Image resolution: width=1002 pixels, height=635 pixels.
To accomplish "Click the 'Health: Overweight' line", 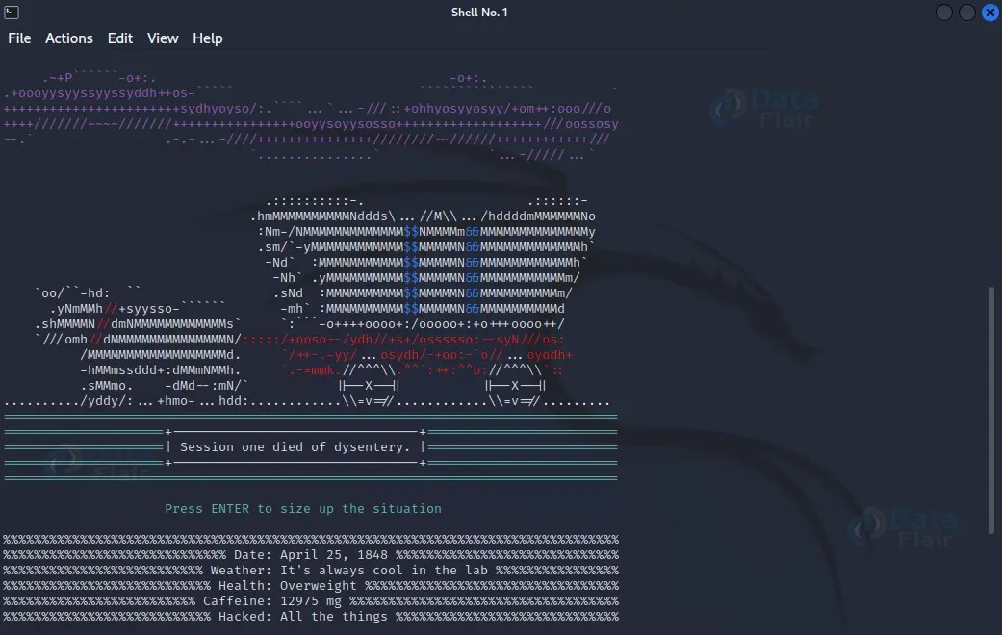I will (x=288, y=585).
